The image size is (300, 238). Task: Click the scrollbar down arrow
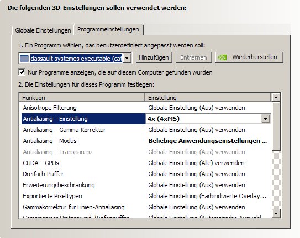(x=276, y=213)
